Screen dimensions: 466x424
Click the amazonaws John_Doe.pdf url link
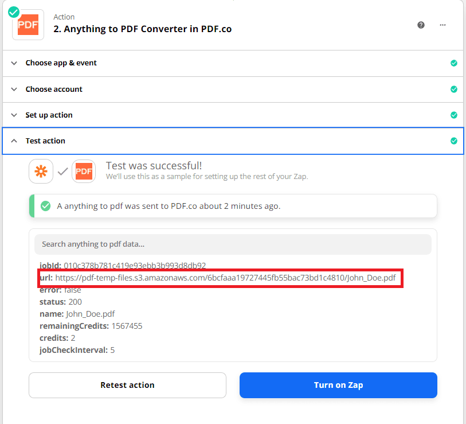coord(225,278)
